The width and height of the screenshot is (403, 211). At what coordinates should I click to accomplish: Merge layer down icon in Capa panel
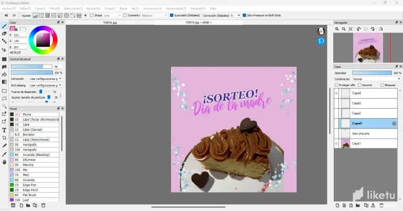coord(373,205)
